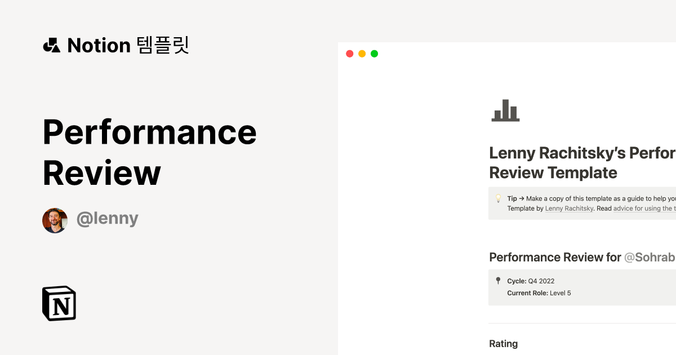Image resolution: width=676 pixels, height=355 pixels.
Task: Click the lightbulb icon in the Tip callout
Action: [x=498, y=198]
